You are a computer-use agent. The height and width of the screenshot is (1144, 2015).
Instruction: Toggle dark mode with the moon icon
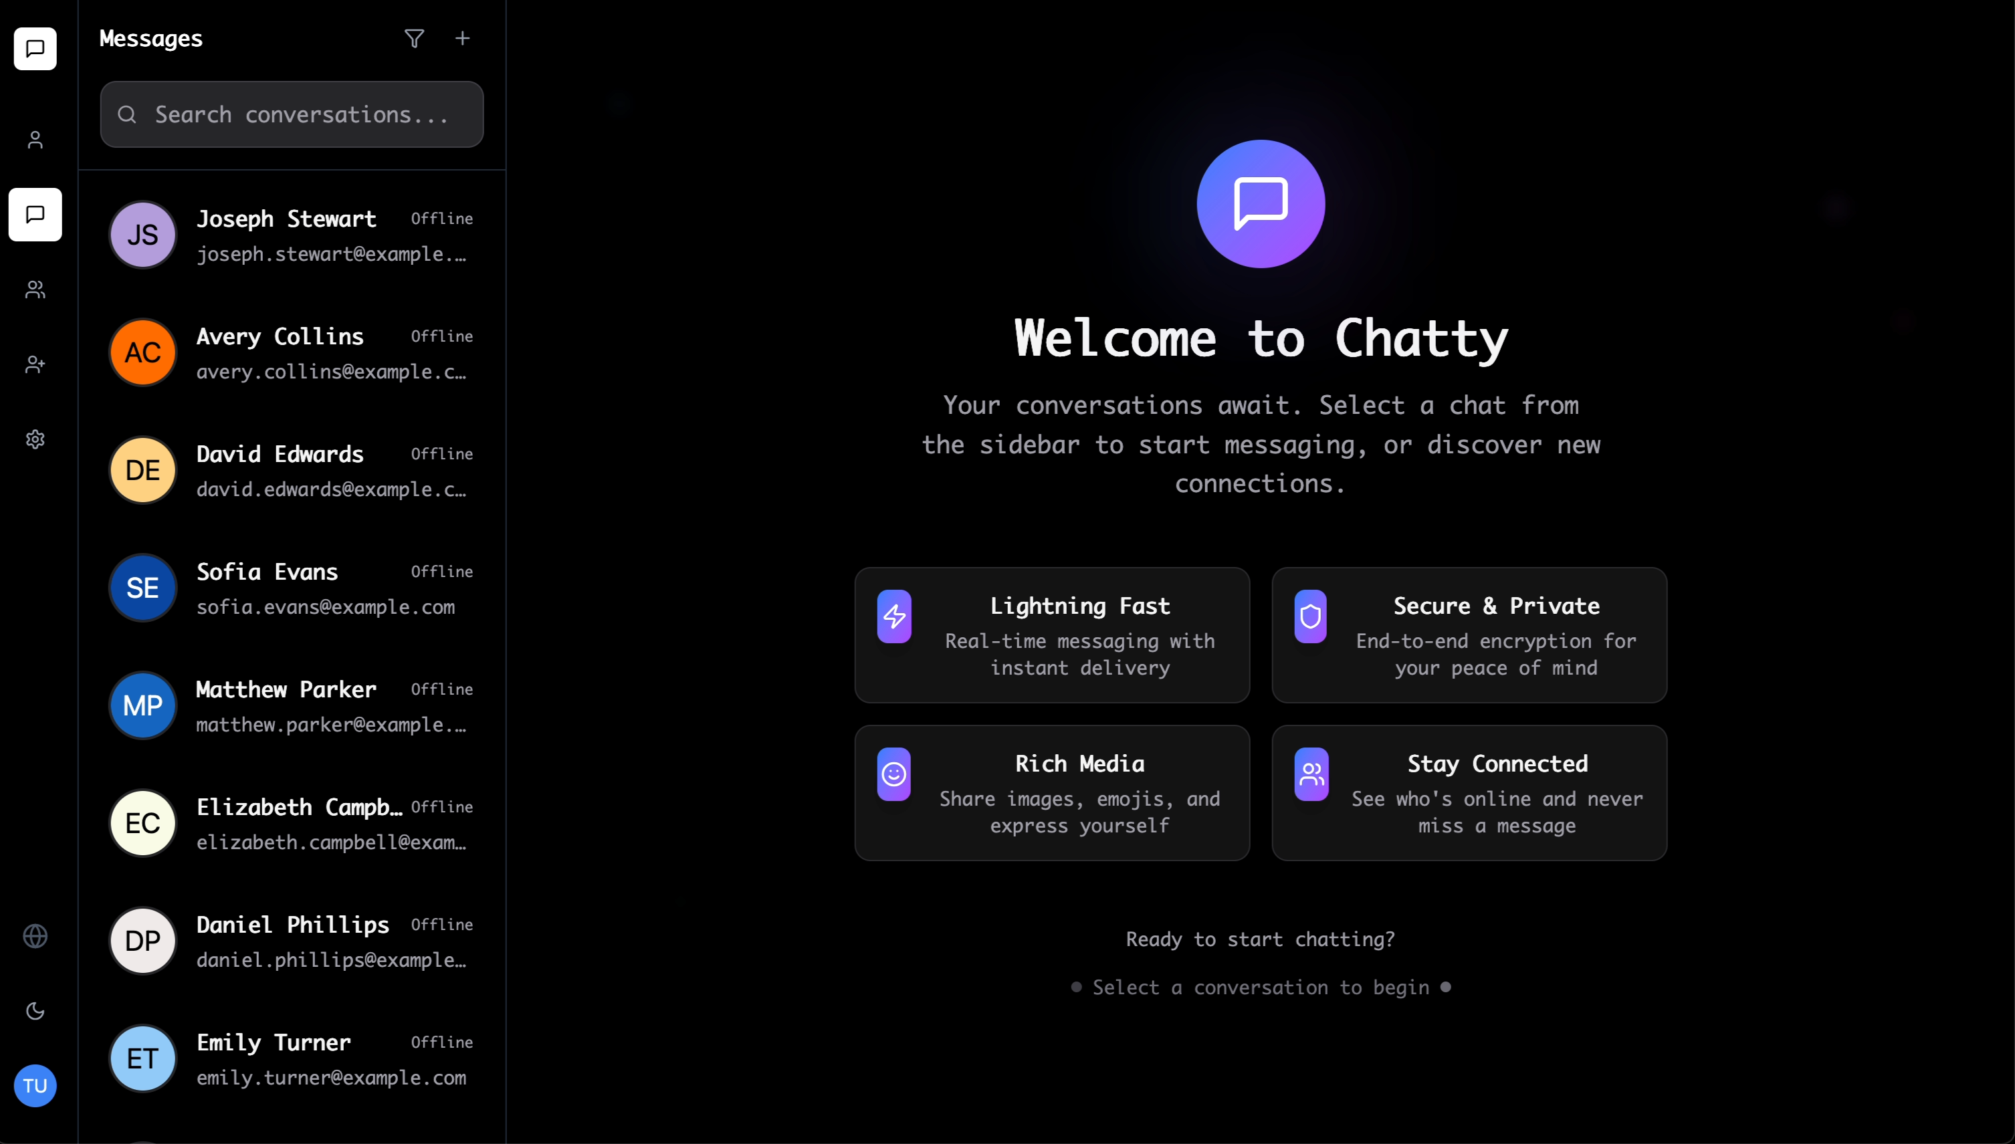35,1010
